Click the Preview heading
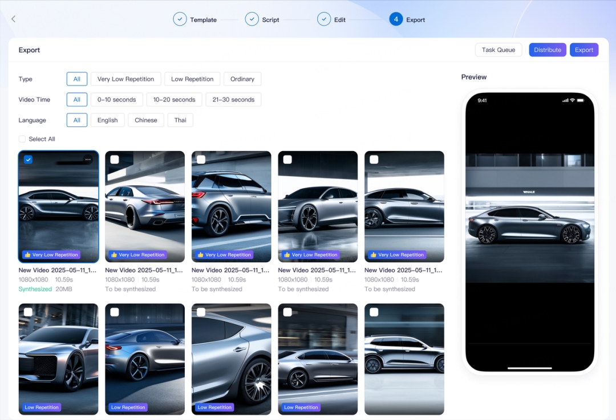 tap(474, 77)
